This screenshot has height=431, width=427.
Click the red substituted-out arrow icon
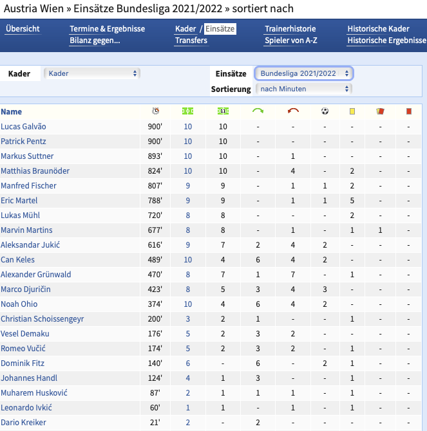click(293, 111)
